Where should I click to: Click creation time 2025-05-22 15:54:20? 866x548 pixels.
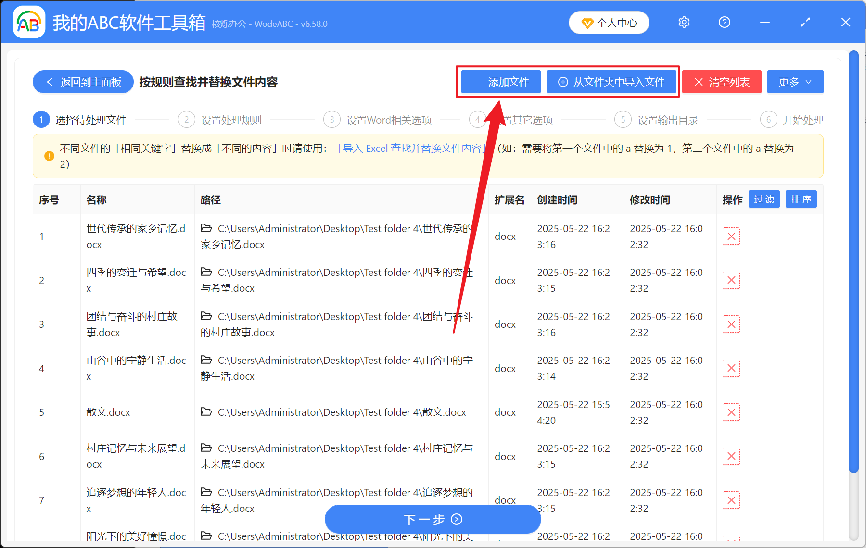(x=573, y=412)
